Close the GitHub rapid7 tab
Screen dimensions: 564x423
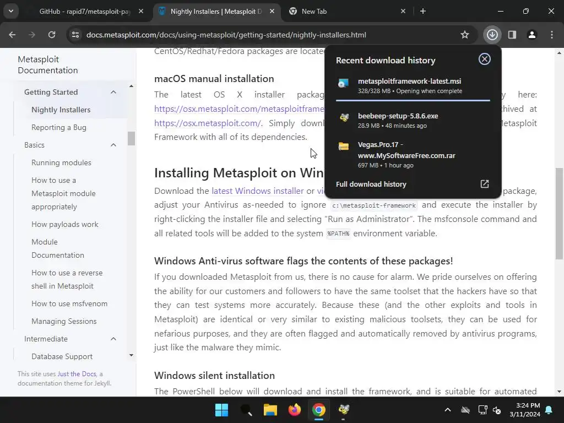point(141,12)
